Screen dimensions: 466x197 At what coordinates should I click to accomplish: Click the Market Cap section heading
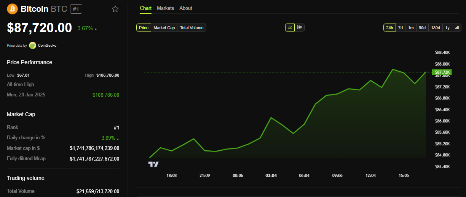pos(21,114)
